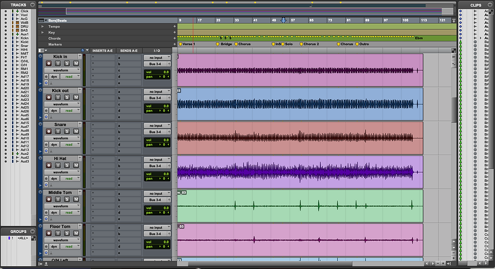Record-enable the Kick in track
The width and height of the screenshot is (495, 269).
coord(48,64)
